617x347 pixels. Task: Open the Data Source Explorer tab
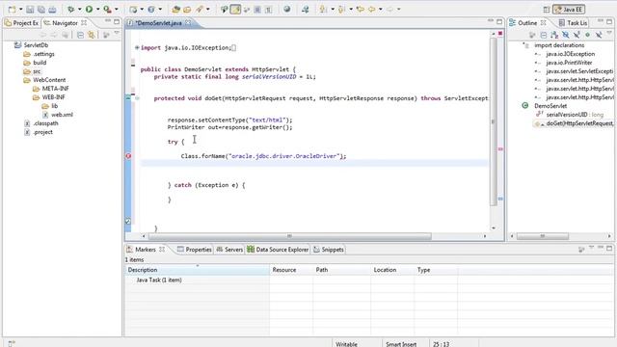278,250
